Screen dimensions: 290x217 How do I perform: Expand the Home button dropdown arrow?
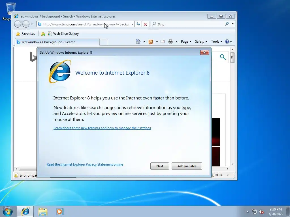pyautogui.click(x=144, y=42)
